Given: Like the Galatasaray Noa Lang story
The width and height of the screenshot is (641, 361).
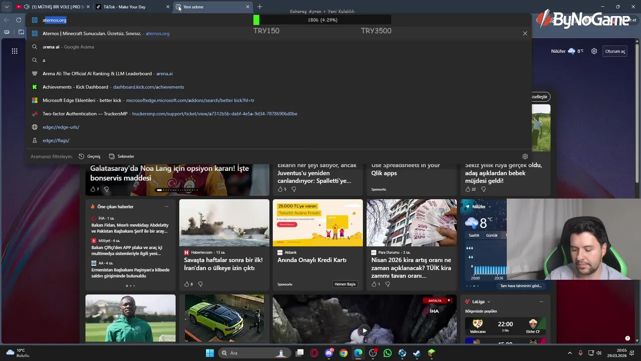Looking at the screenshot, I should [94, 189].
